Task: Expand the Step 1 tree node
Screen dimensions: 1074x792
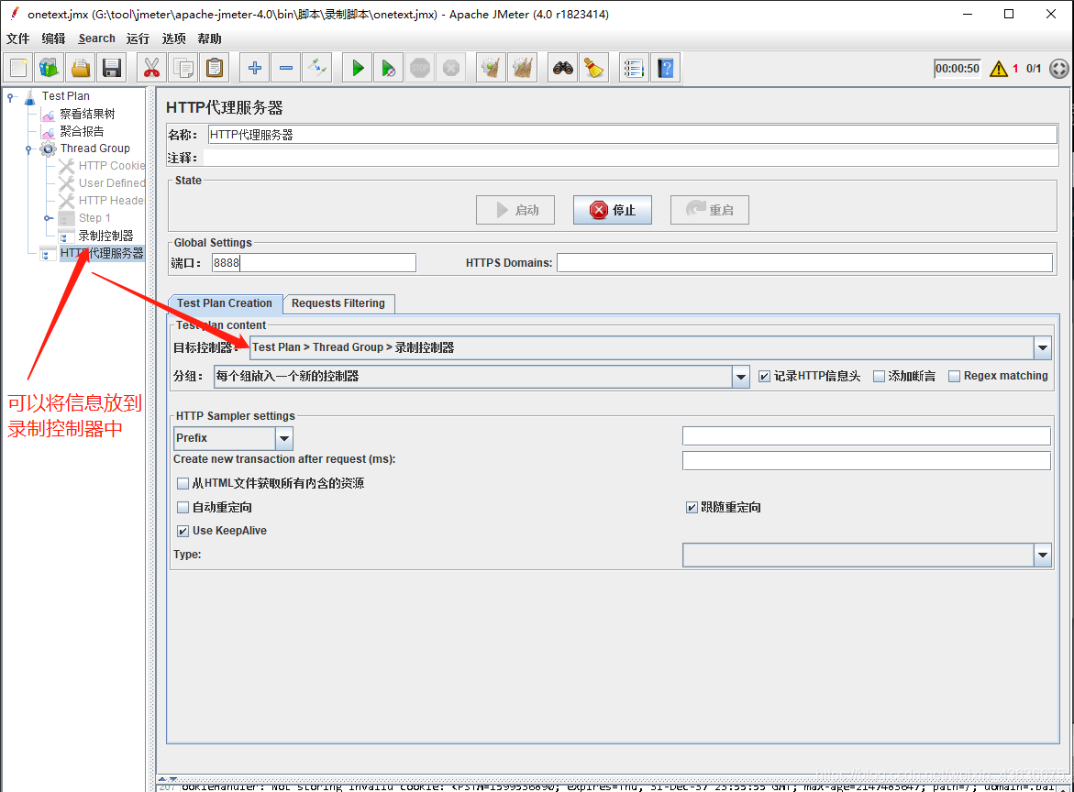Action: (x=48, y=218)
